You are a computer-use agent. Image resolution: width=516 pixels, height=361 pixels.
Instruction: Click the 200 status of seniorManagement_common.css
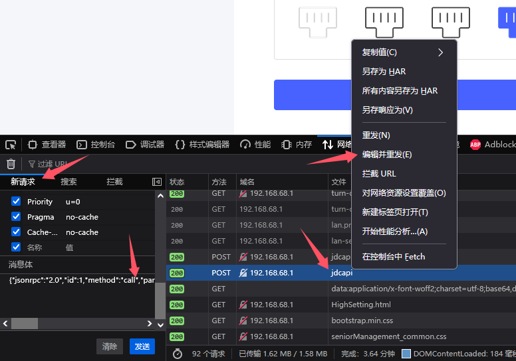click(x=177, y=336)
